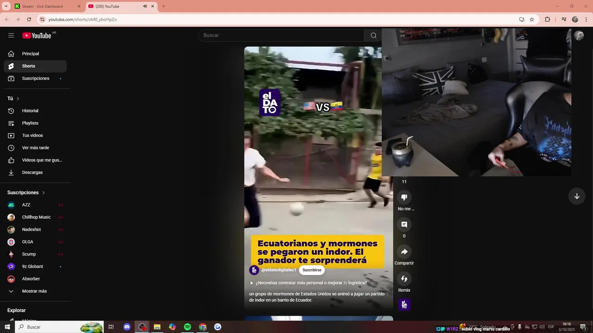Open the Nadeshot channel

point(35,229)
